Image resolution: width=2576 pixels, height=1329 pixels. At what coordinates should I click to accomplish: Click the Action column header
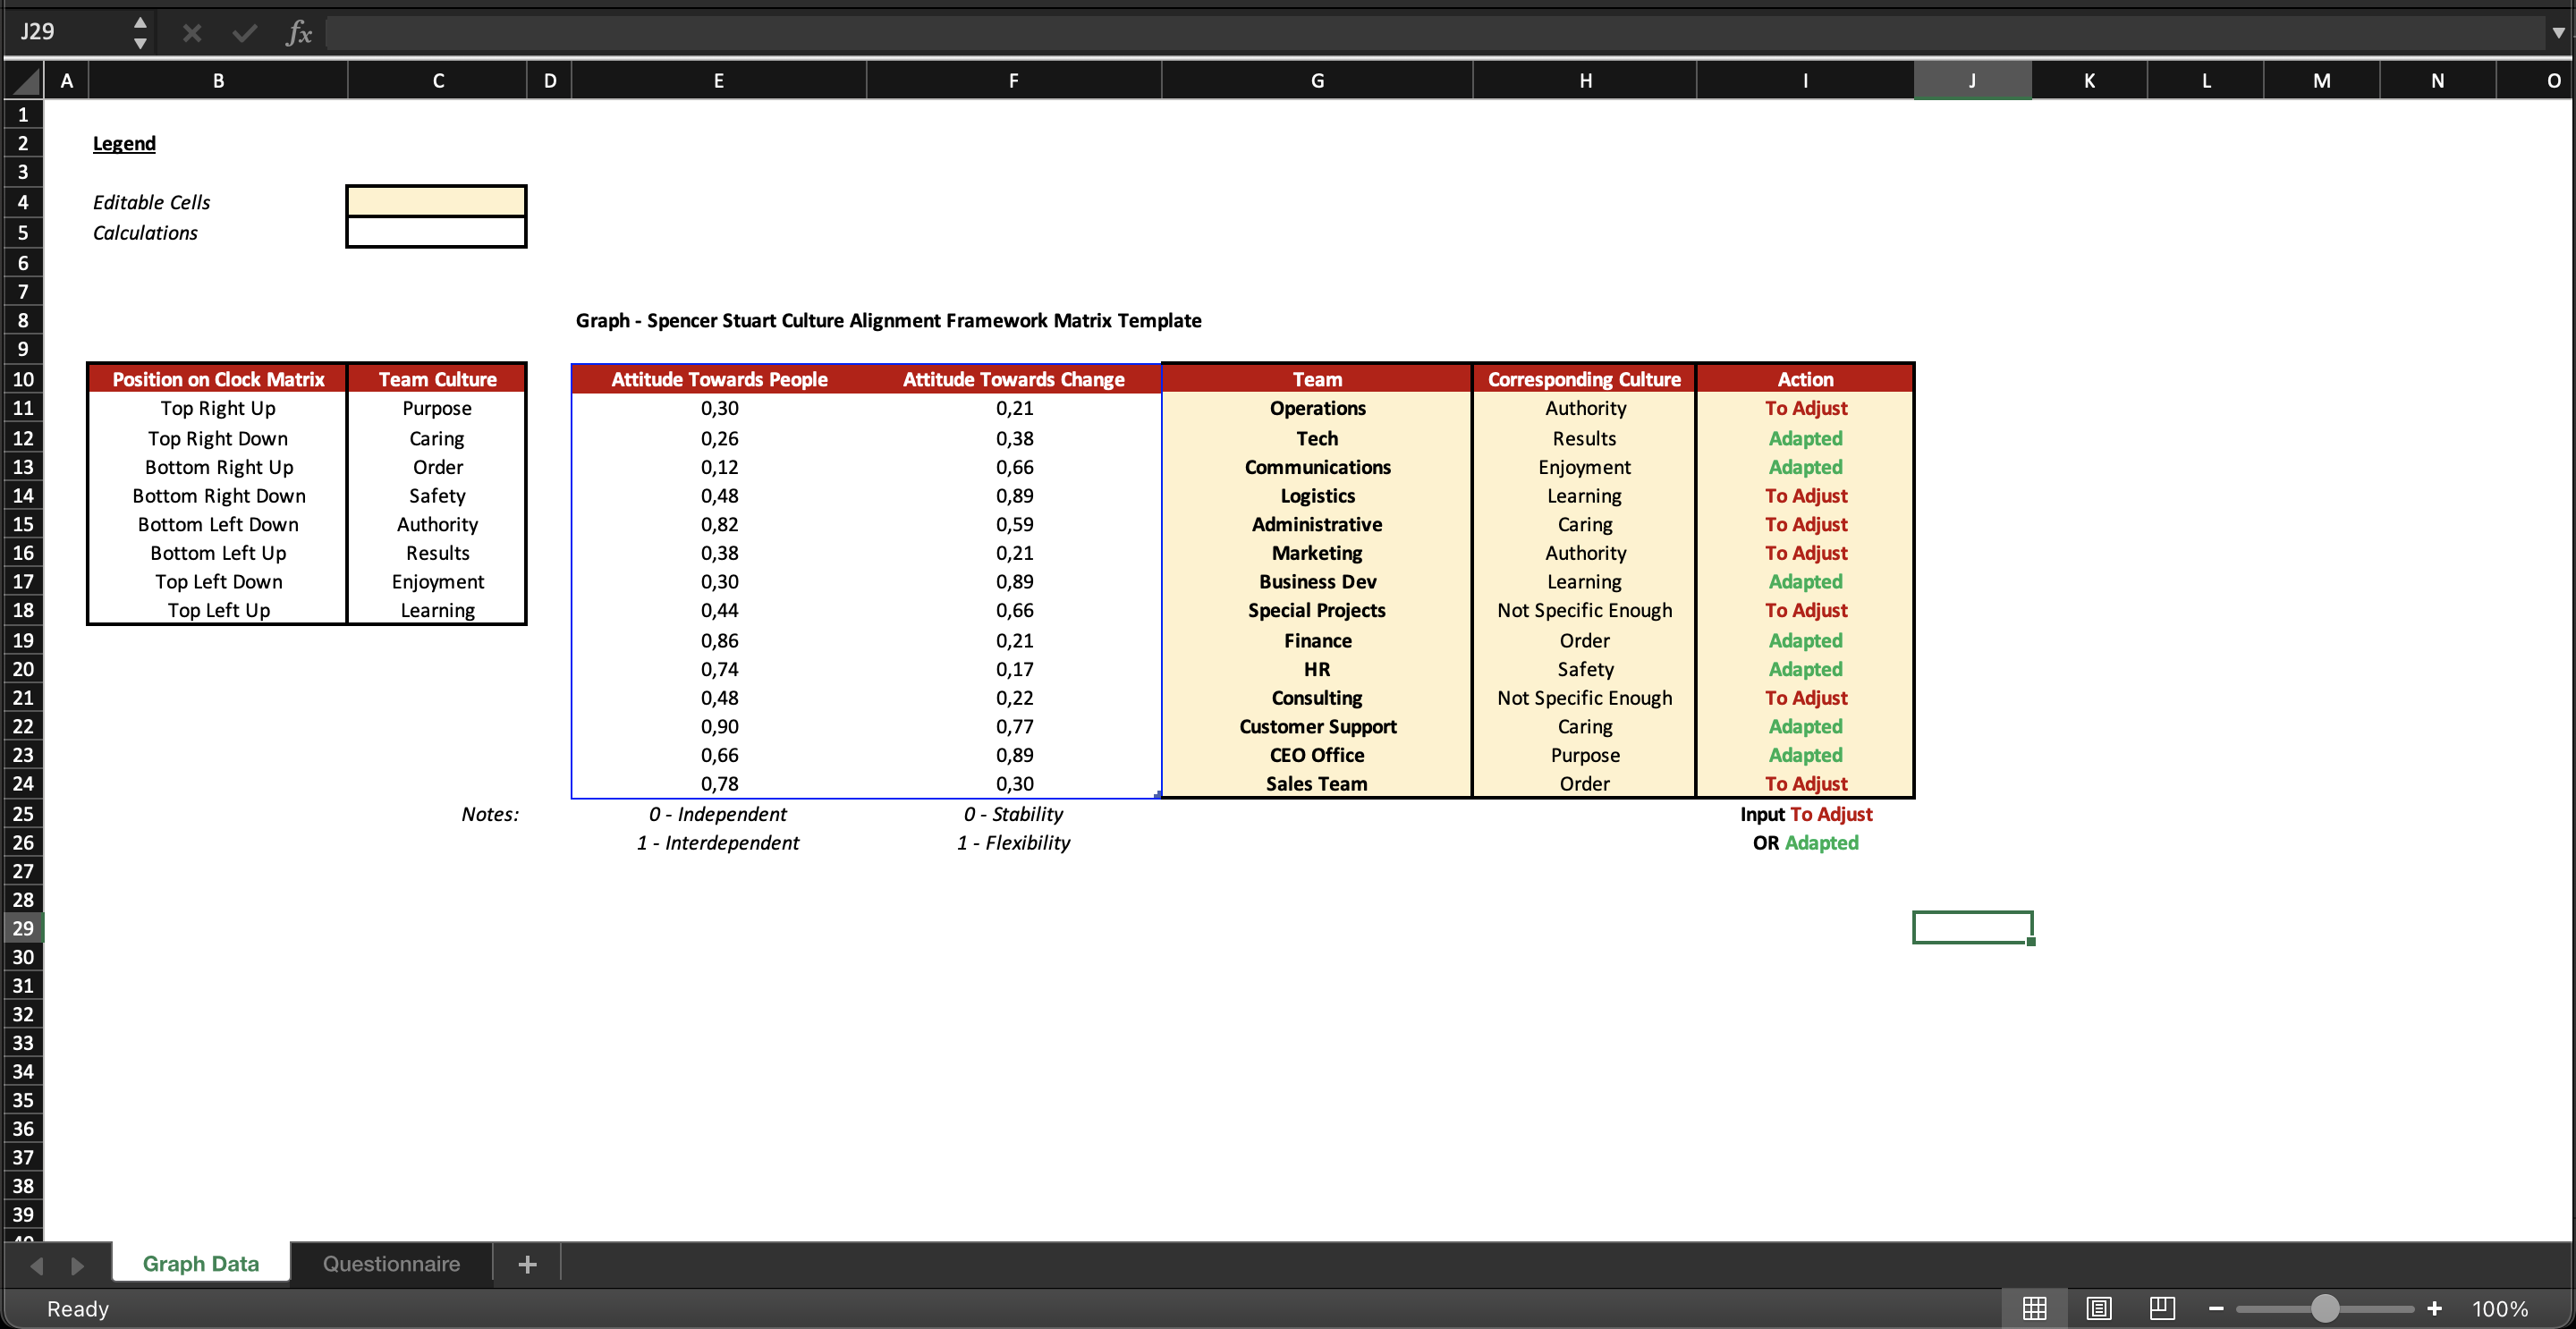(1805, 379)
